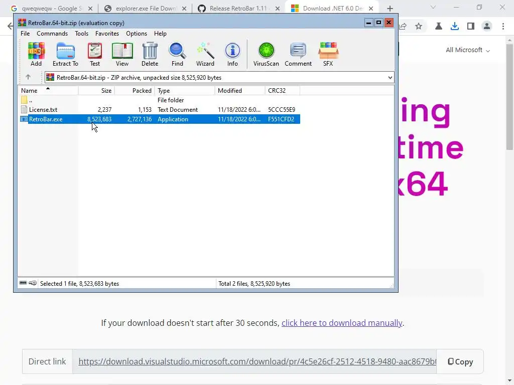Open the Comment tool
Image resolution: width=514 pixels, height=385 pixels.
tap(298, 54)
